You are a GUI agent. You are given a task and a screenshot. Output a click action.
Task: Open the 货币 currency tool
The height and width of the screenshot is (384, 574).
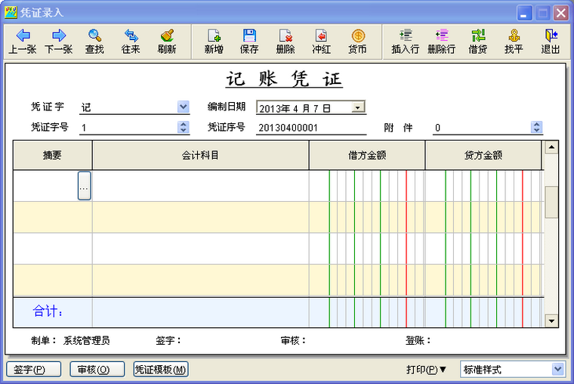pyautogui.click(x=358, y=42)
